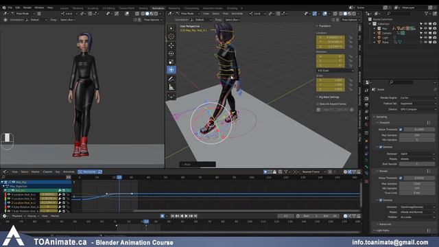Open the Playback menu in timeline
Image resolution: width=439 pixels, height=247 pixels.
(x=19, y=216)
